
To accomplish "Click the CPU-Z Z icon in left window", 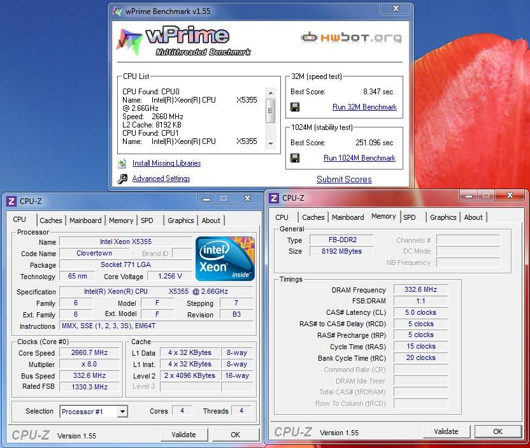I will point(11,201).
